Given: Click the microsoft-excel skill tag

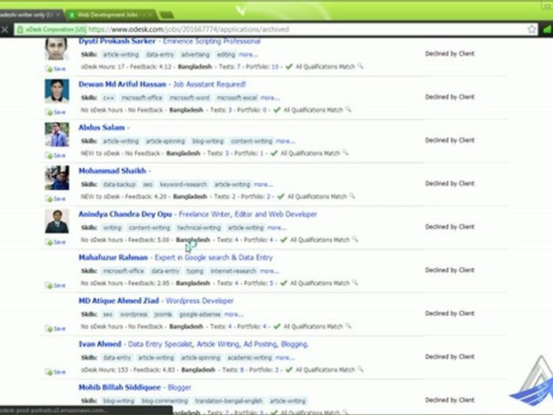Looking at the screenshot, I should [x=237, y=98].
